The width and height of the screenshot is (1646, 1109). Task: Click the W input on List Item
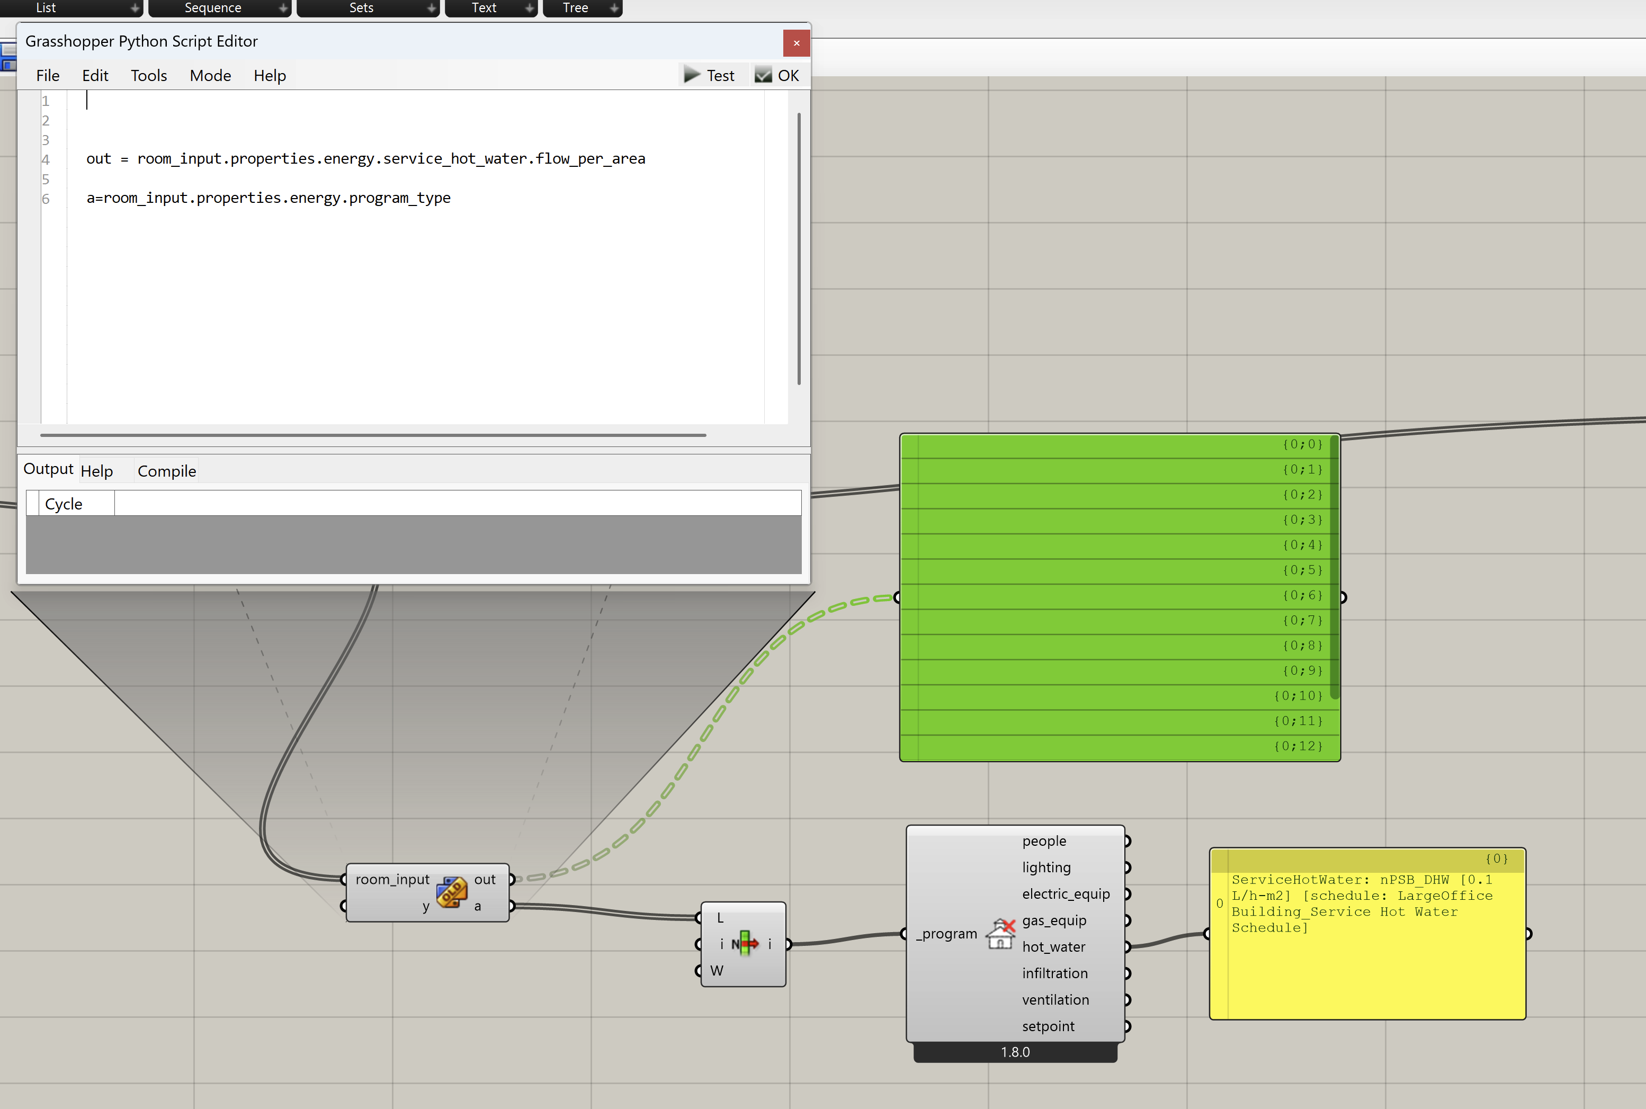(x=717, y=970)
